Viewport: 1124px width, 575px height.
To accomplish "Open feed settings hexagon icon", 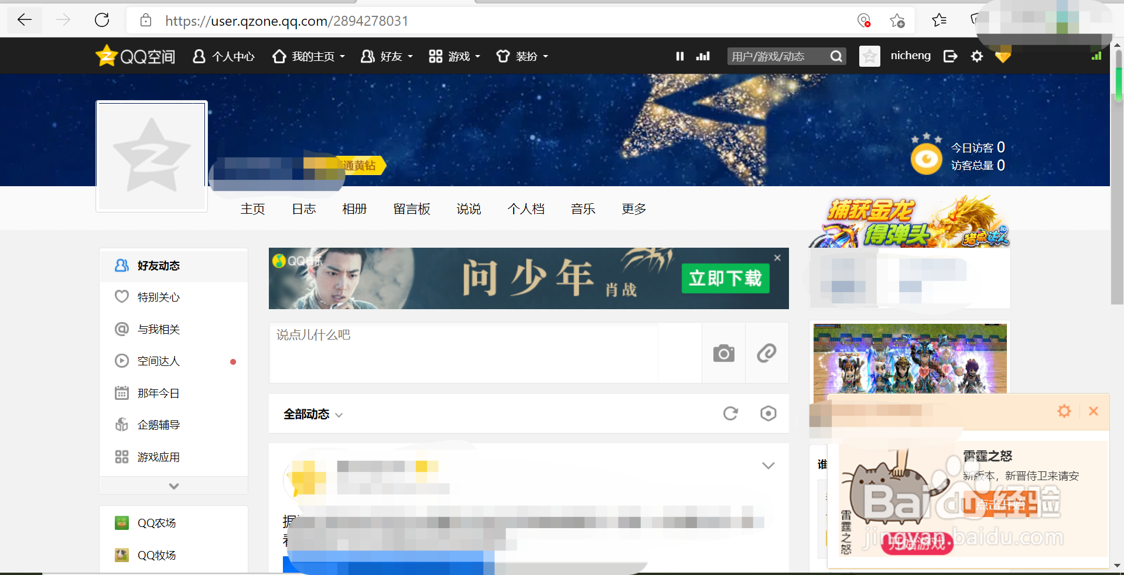I will pos(768,414).
